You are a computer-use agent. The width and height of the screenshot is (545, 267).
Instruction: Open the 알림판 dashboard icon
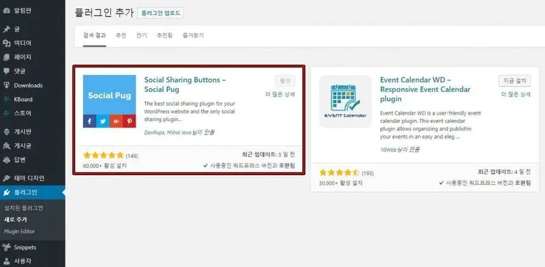(x=6, y=10)
